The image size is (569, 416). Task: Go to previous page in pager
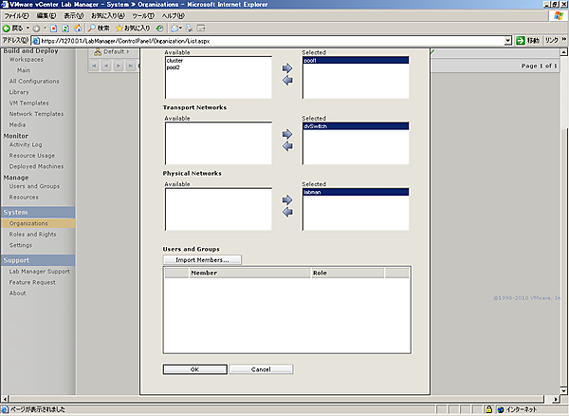tap(106, 66)
